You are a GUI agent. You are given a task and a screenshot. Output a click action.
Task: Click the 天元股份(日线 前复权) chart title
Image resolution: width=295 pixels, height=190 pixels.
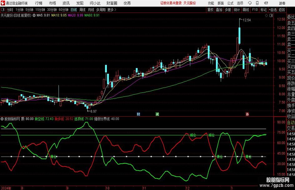[16, 15]
